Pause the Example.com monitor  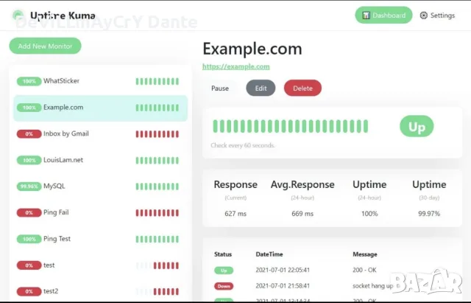pyautogui.click(x=220, y=88)
